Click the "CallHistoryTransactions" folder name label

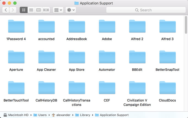point(77,102)
